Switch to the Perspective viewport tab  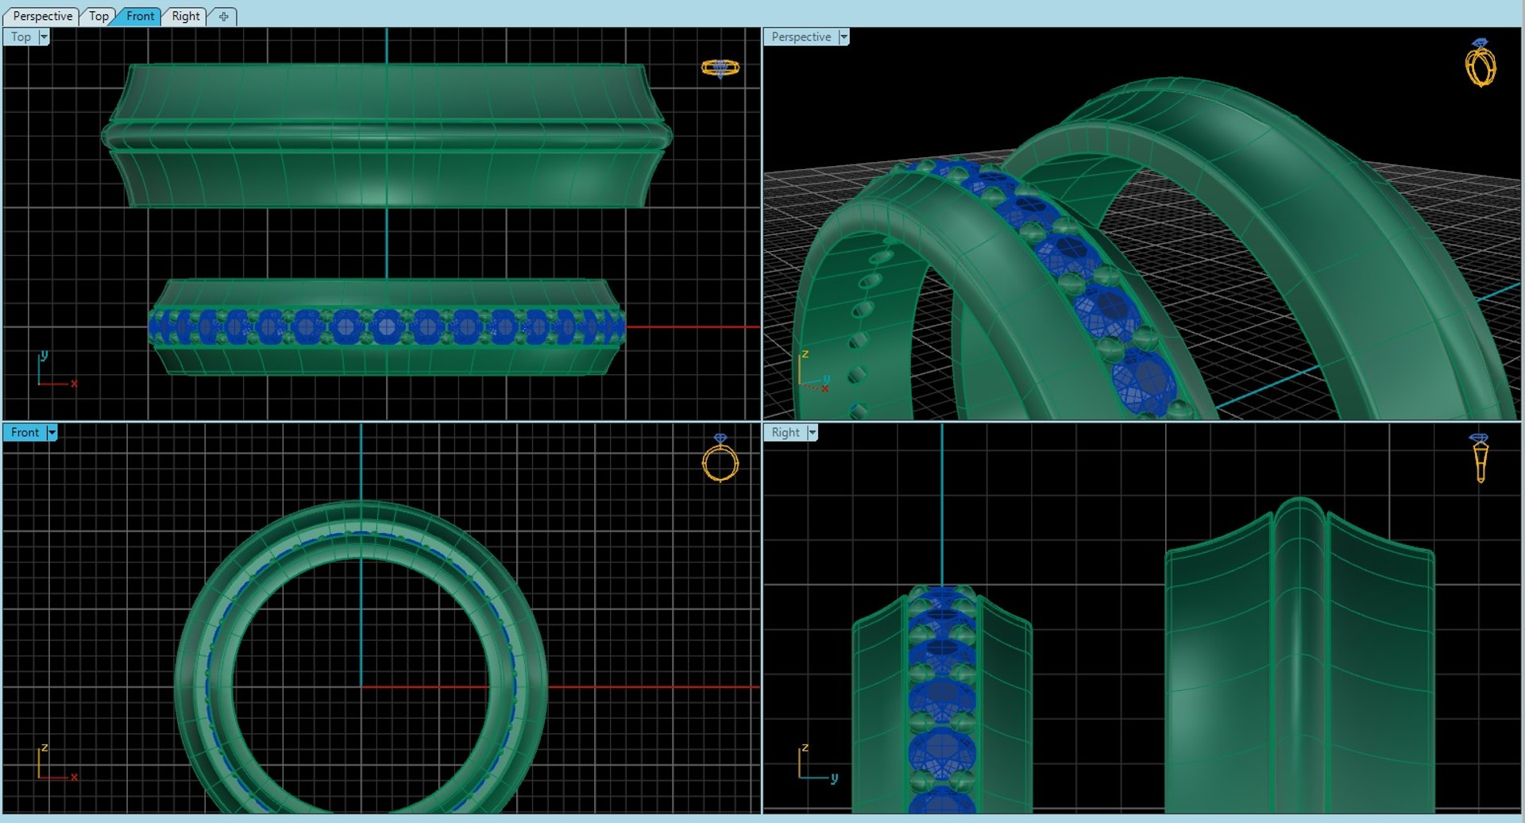(x=42, y=16)
